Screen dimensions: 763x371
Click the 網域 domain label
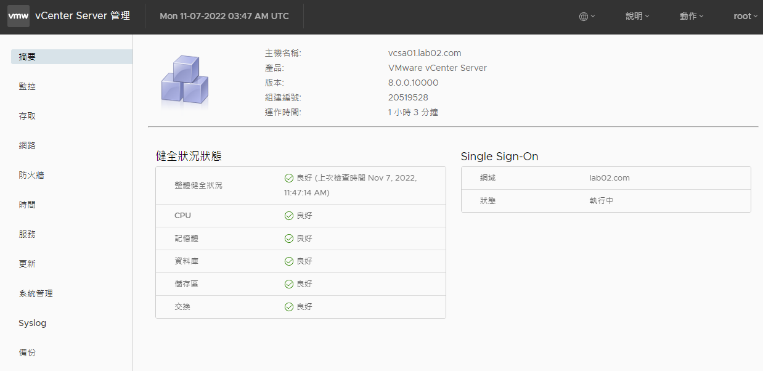click(488, 178)
